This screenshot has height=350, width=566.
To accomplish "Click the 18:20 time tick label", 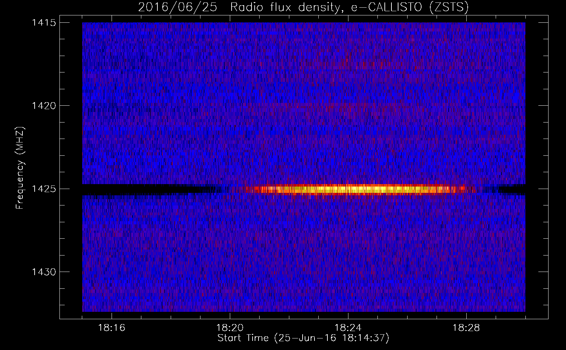I will point(230,328).
